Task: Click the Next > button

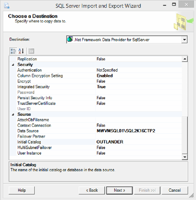Action: click(119, 190)
